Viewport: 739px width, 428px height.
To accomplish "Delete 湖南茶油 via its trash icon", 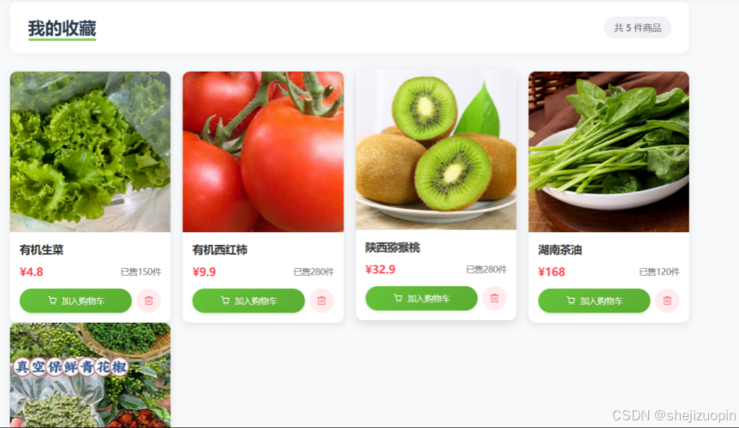I will pos(667,300).
